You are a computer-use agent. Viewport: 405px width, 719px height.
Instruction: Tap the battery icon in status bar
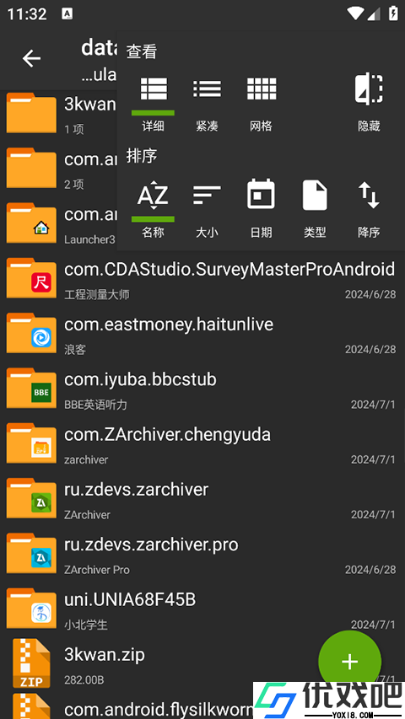pos(393,13)
